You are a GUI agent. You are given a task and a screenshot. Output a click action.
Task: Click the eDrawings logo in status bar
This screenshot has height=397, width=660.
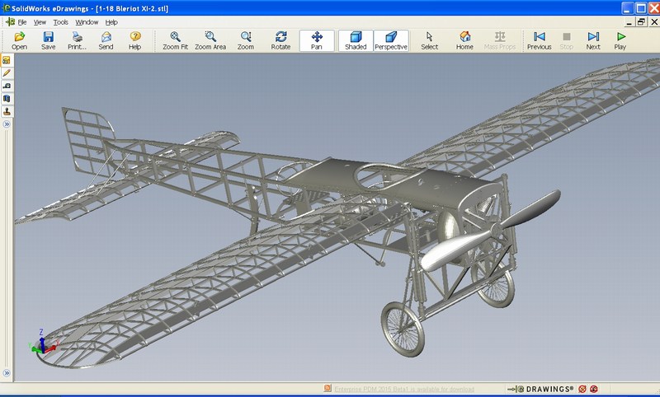point(540,389)
